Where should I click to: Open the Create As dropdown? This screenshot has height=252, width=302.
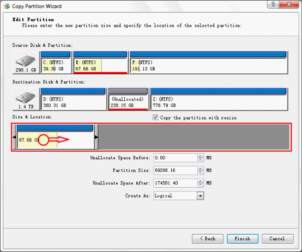tap(200, 196)
